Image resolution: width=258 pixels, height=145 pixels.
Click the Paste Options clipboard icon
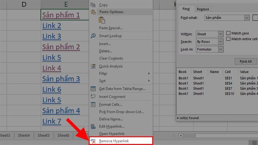click(93, 12)
